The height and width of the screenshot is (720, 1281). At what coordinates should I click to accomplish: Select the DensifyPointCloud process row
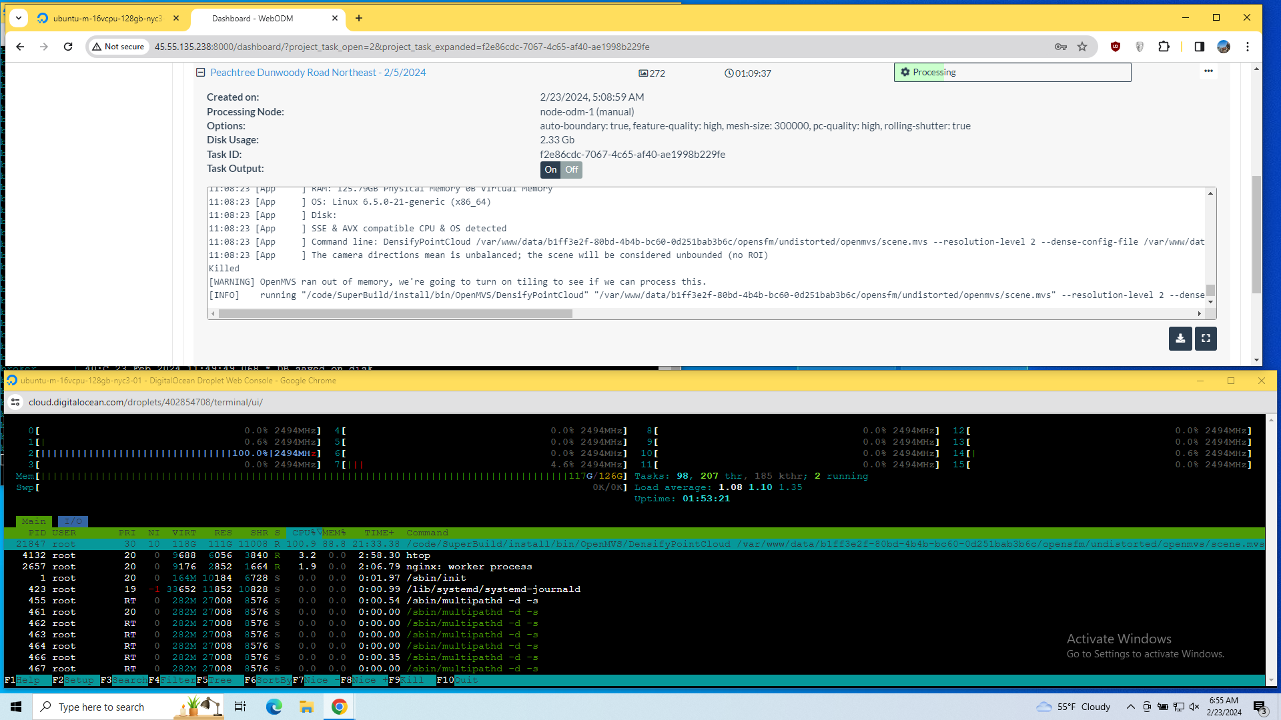(634, 544)
